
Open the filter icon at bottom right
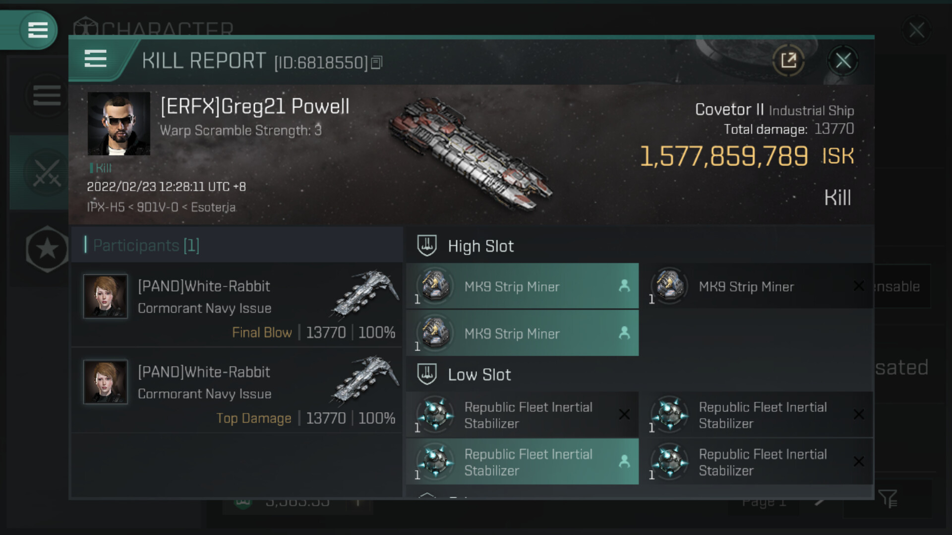point(887,498)
